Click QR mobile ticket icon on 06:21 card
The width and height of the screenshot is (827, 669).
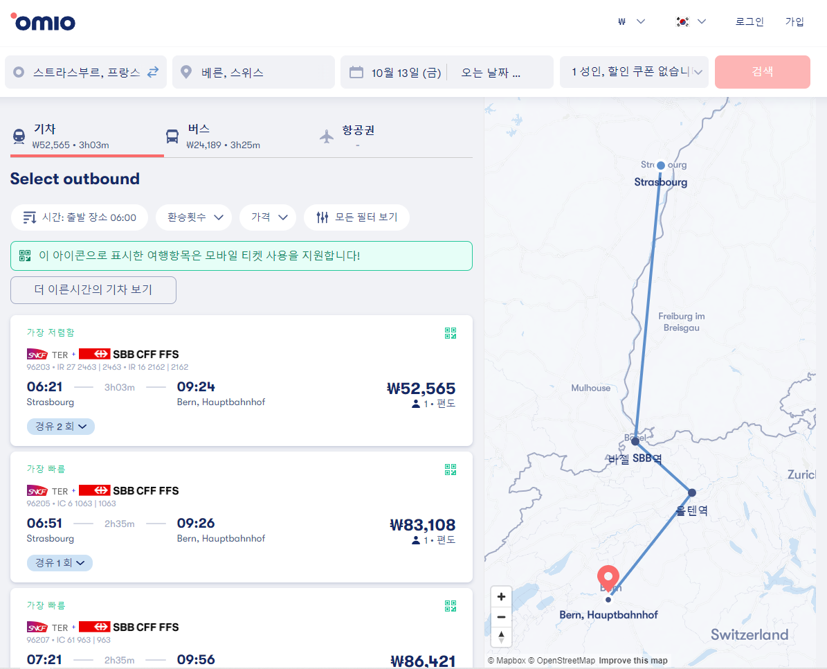(x=451, y=333)
